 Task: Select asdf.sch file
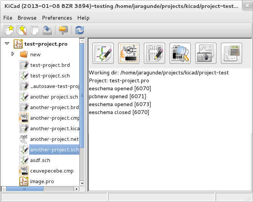[40, 160]
